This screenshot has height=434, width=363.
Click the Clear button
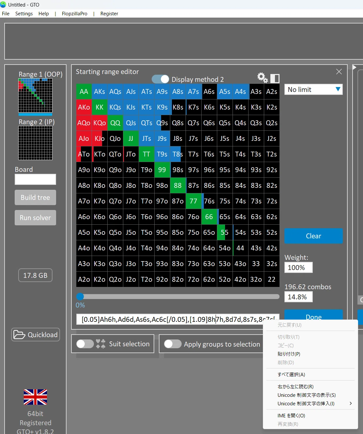313,236
